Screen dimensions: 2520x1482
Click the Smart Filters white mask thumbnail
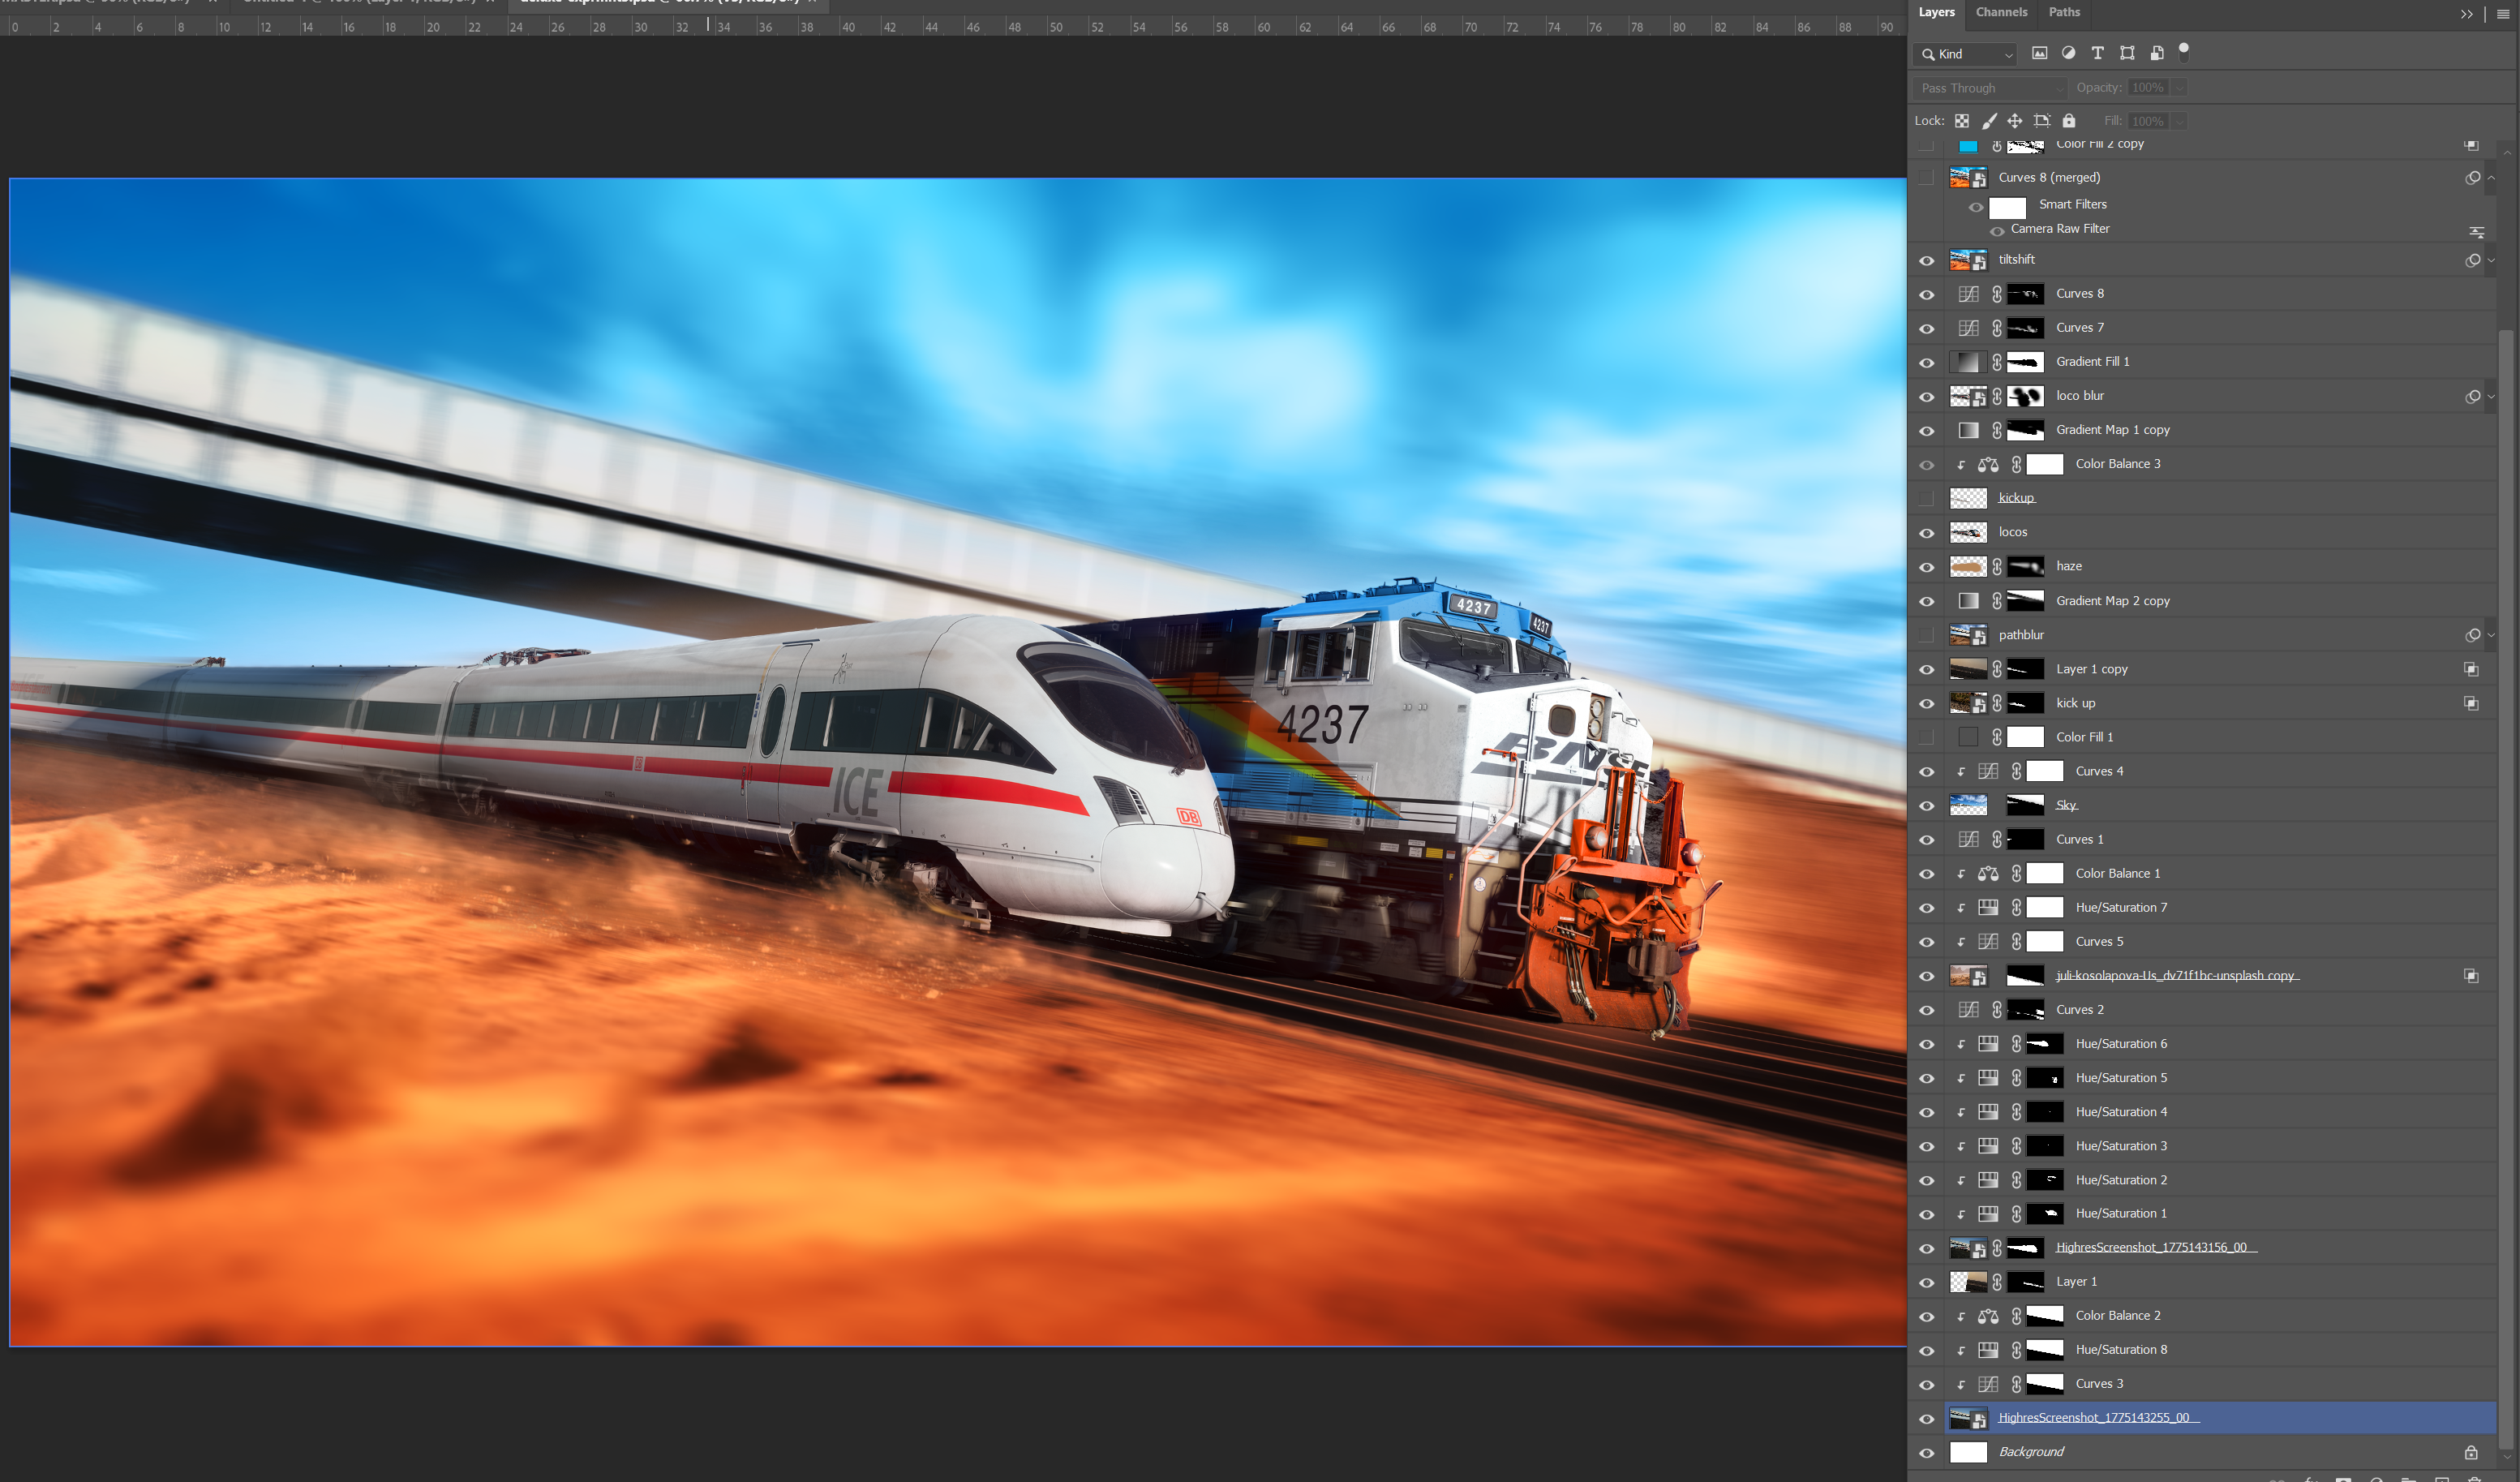click(x=2007, y=207)
